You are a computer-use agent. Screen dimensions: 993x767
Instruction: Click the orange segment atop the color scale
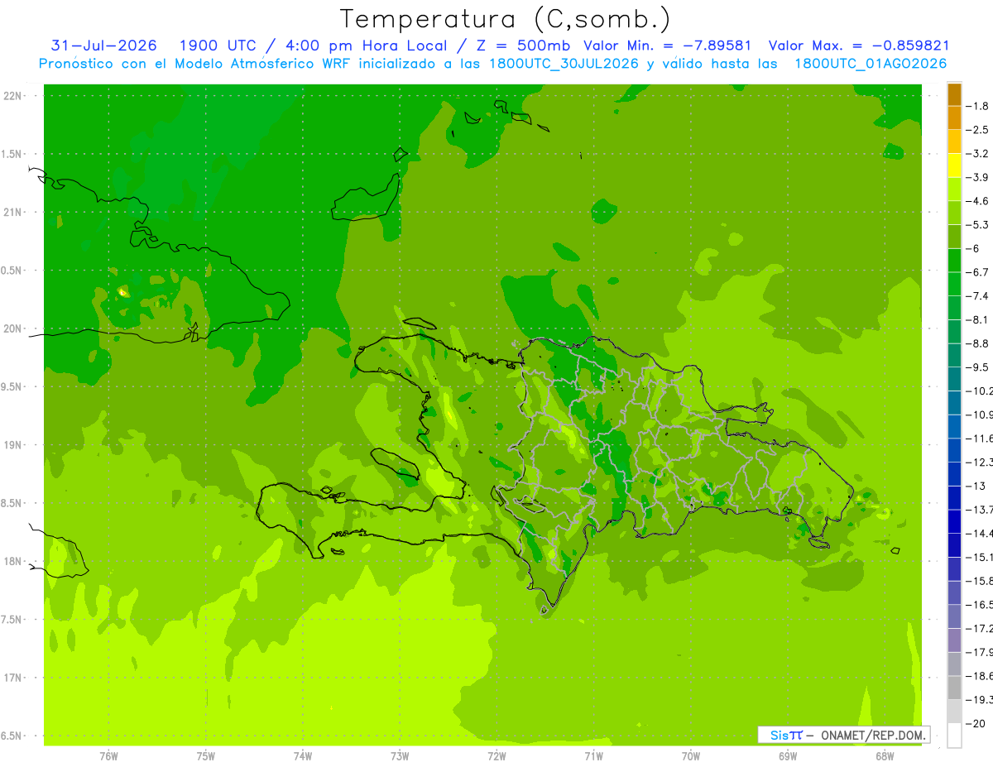(954, 94)
